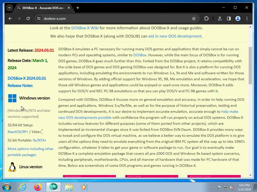Follow the aid in new DOS development link

point(175,36)
